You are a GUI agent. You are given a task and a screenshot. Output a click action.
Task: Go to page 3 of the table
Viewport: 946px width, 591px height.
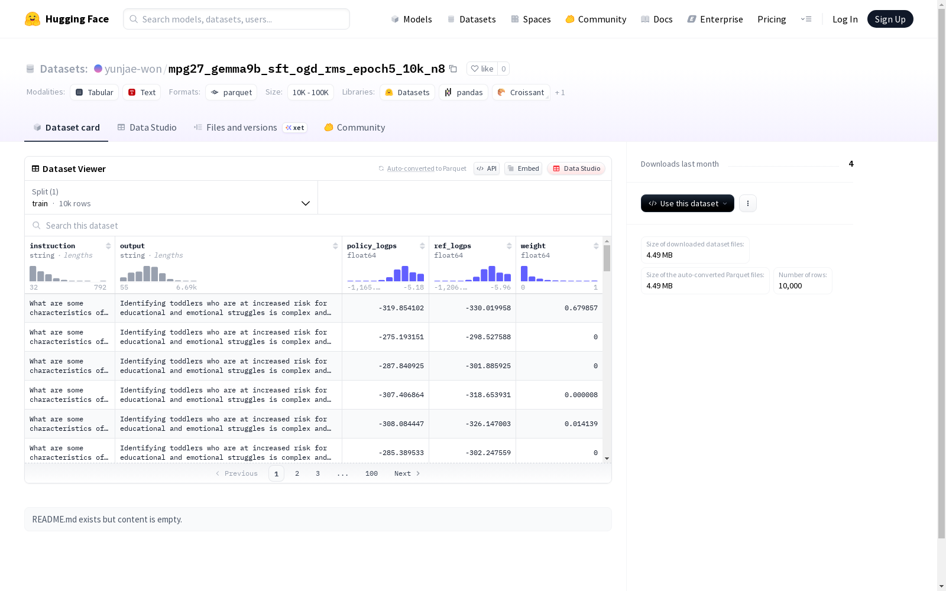pyautogui.click(x=318, y=473)
